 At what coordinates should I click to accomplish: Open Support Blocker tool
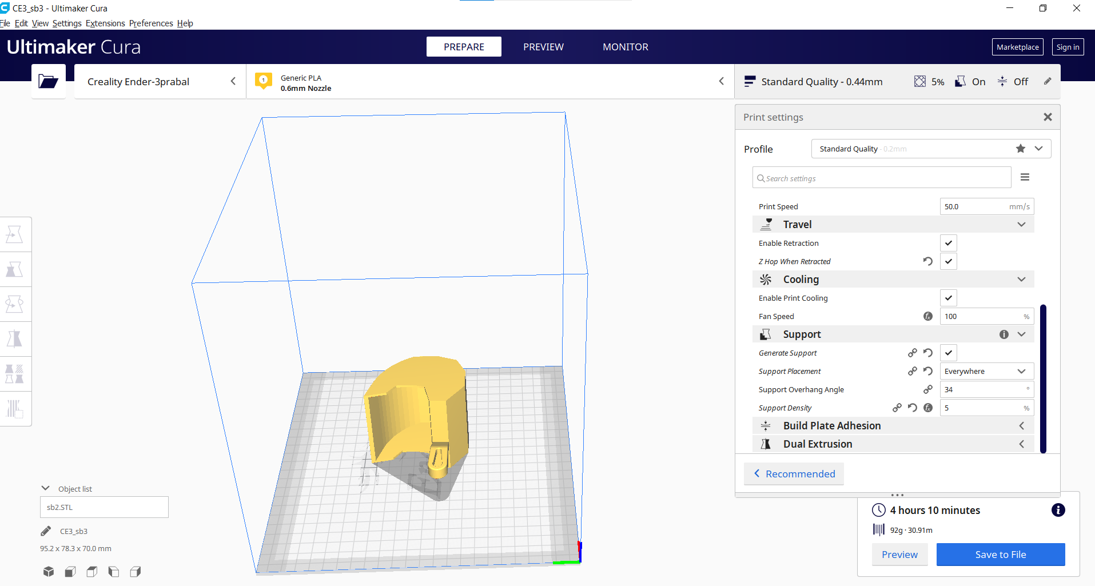point(14,409)
